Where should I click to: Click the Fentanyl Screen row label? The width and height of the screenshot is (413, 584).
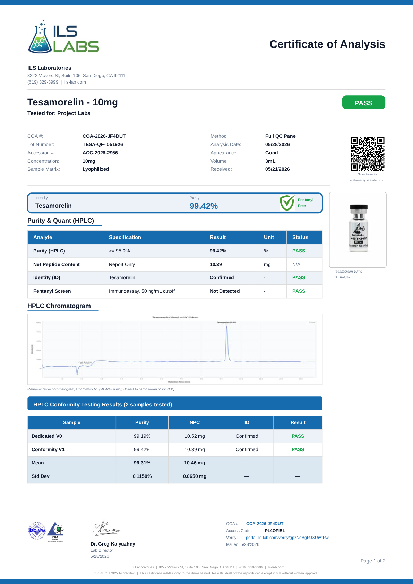52,291
